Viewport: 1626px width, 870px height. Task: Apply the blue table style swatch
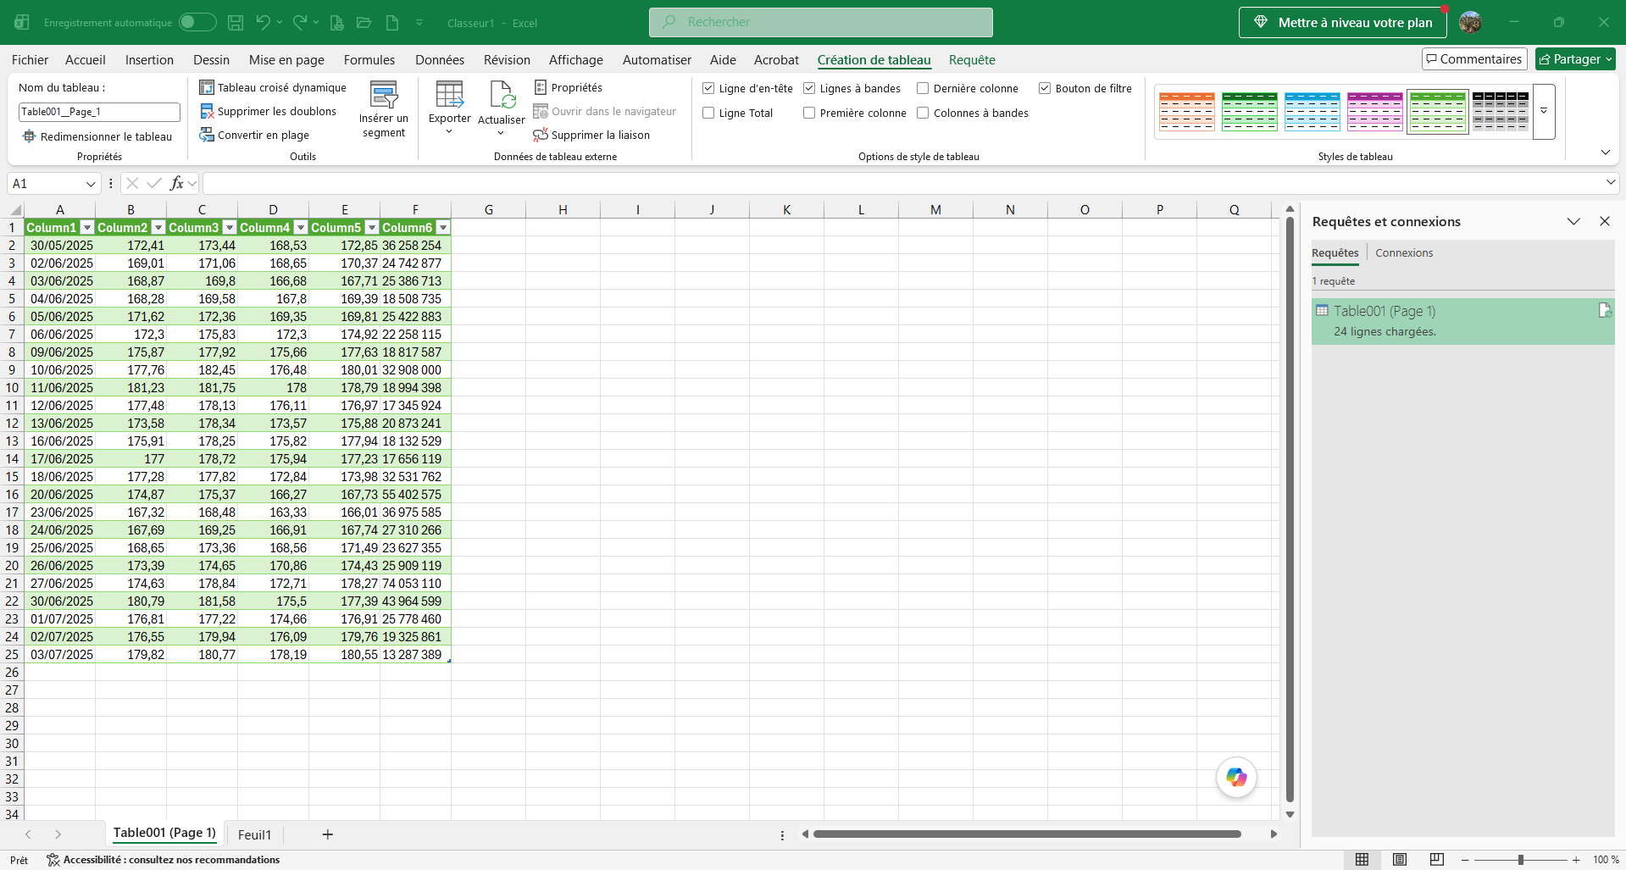[1312, 111]
